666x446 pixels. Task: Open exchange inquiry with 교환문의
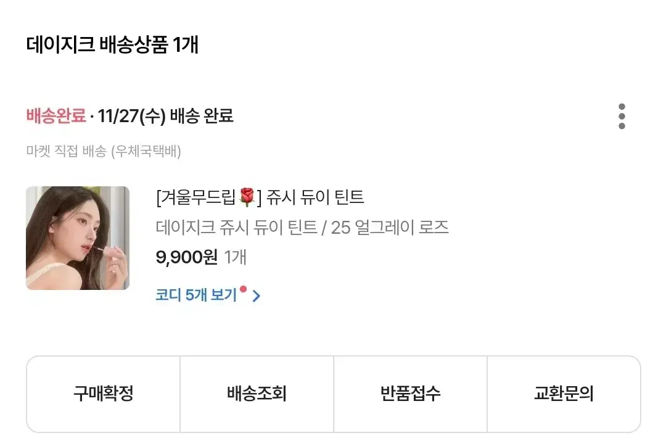coord(564,394)
